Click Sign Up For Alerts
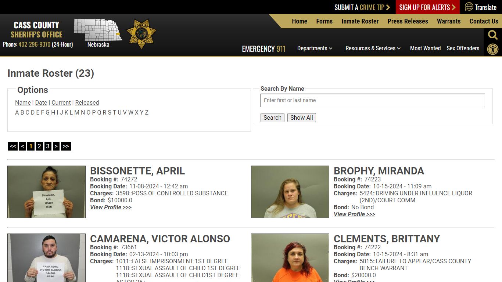The image size is (502, 282). pyautogui.click(x=427, y=7)
